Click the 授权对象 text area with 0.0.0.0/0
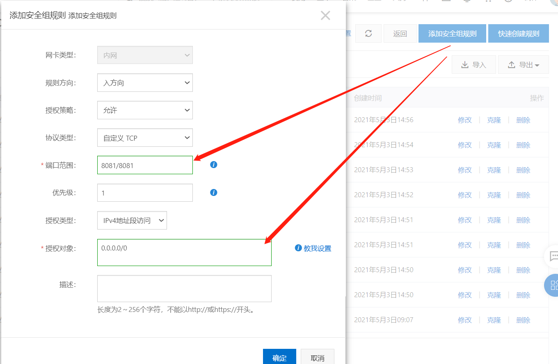Image resolution: width=558 pixels, height=364 pixels. pyautogui.click(x=184, y=253)
